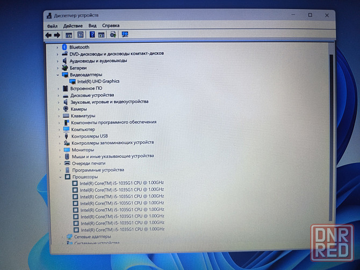
Task: Click the scan for hardware changes monitor icon
Action: [125, 34]
